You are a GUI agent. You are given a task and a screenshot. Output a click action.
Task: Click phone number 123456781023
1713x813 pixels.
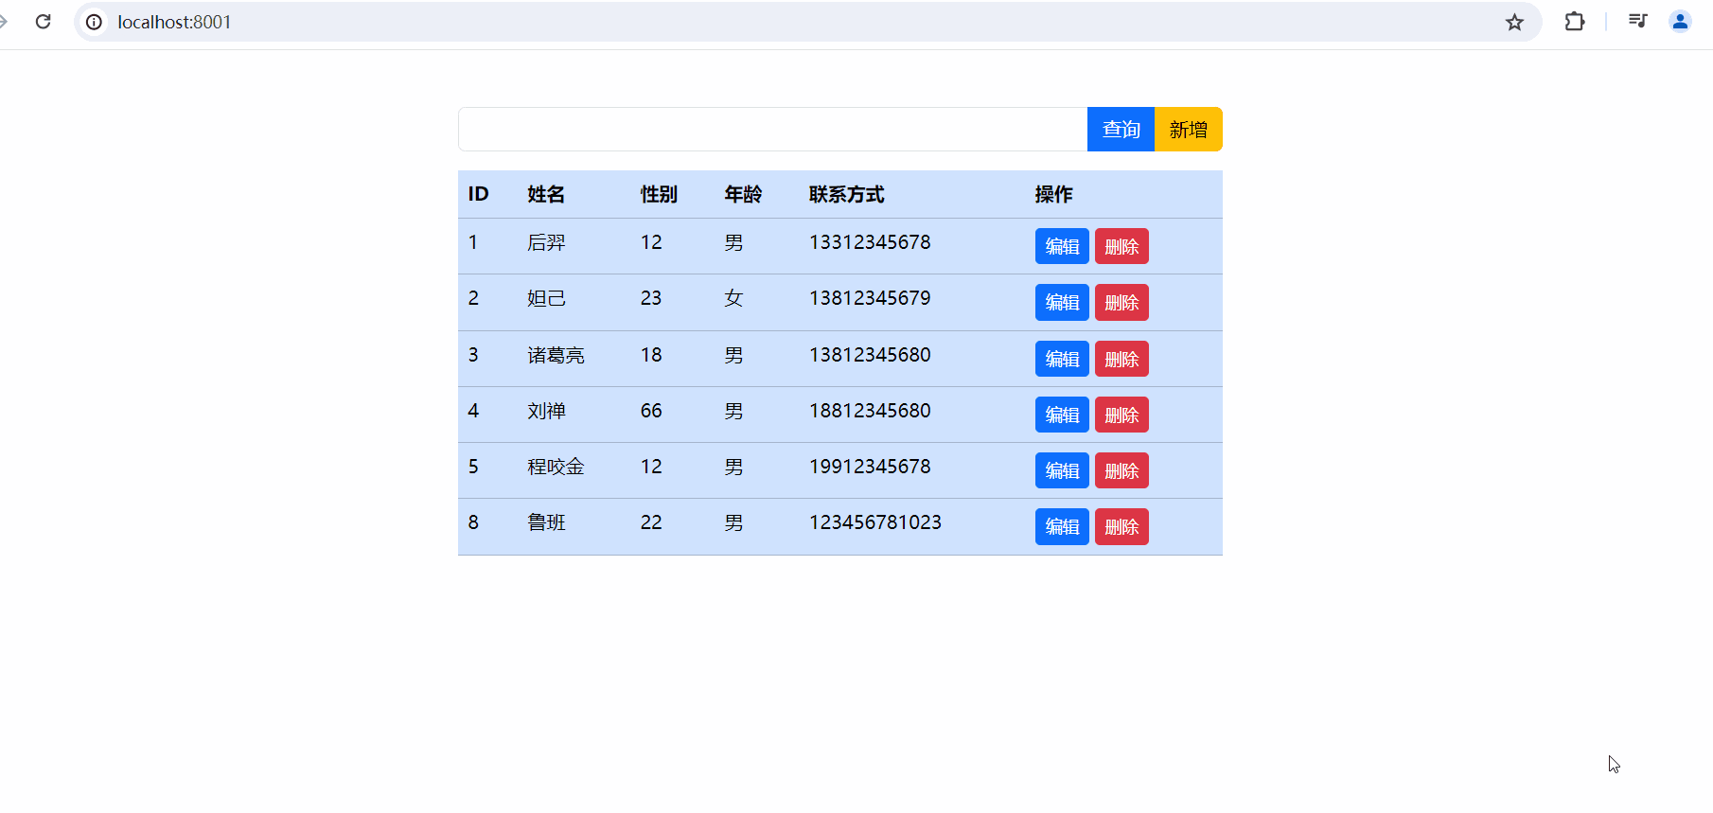(x=875, y=522)
